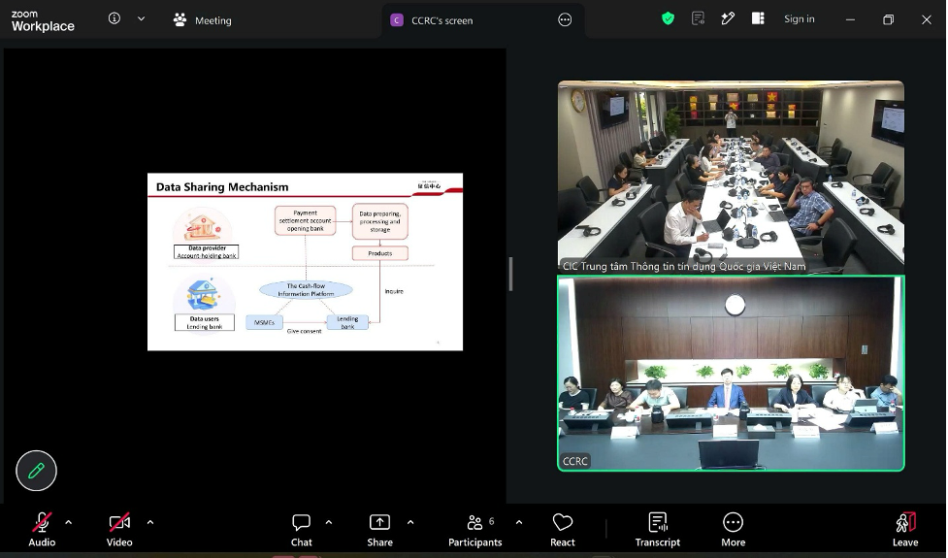The width and height of the screenshot is (948, 558).
Task: Click the Share screen button
Action: click(379, 530)
